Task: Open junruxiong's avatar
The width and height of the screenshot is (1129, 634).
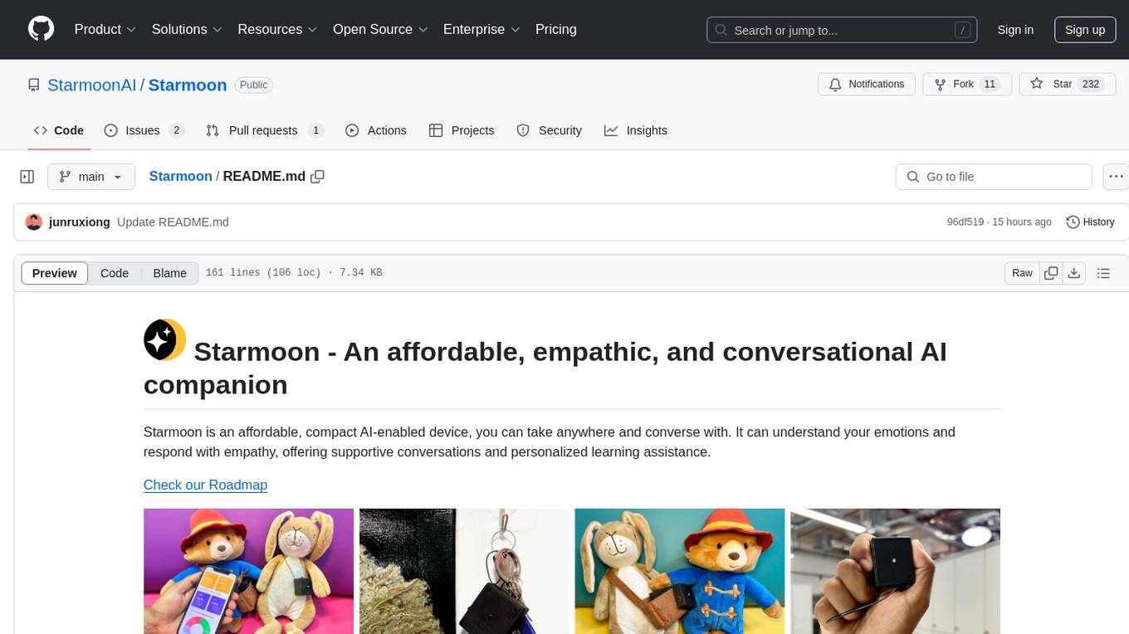Action: [x=34, y=222]
